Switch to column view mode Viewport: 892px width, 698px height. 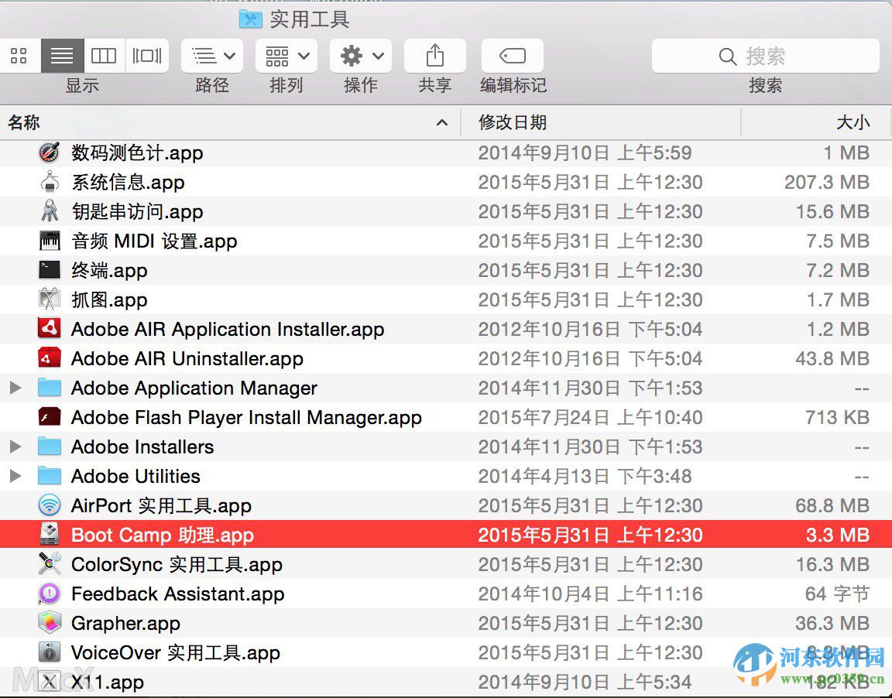pyautogui.click(x=104, y=55)
